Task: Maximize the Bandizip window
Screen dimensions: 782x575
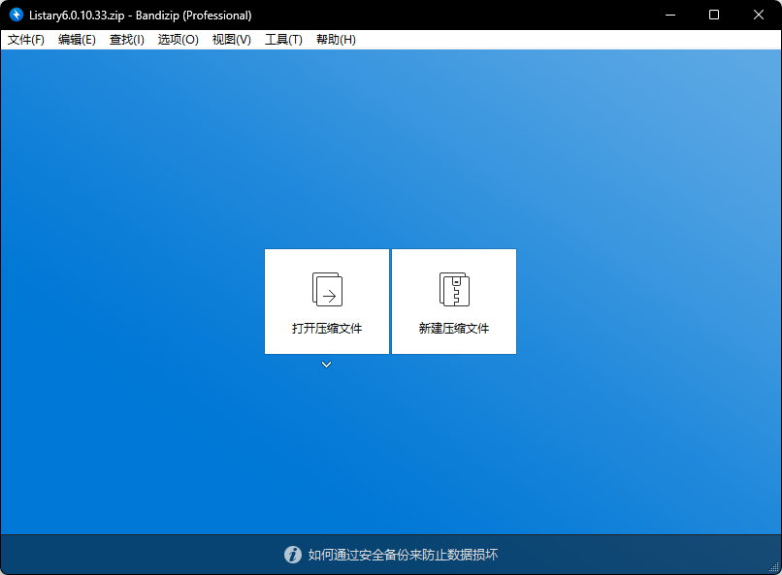Action: tap(714, 15)
